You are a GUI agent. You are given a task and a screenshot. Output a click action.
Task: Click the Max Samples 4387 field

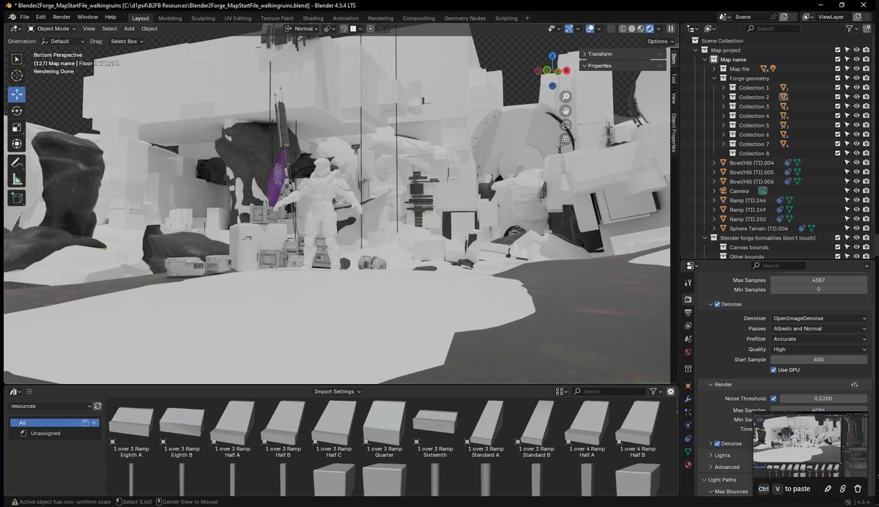819,281
